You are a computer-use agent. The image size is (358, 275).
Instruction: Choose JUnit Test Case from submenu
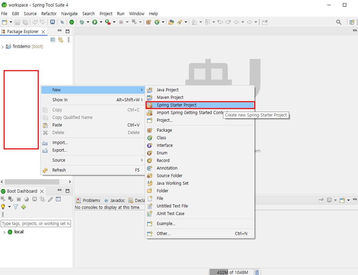pos(200,214)
